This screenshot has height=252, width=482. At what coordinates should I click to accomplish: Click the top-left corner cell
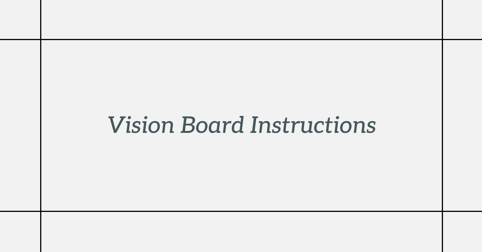(20, 19)
